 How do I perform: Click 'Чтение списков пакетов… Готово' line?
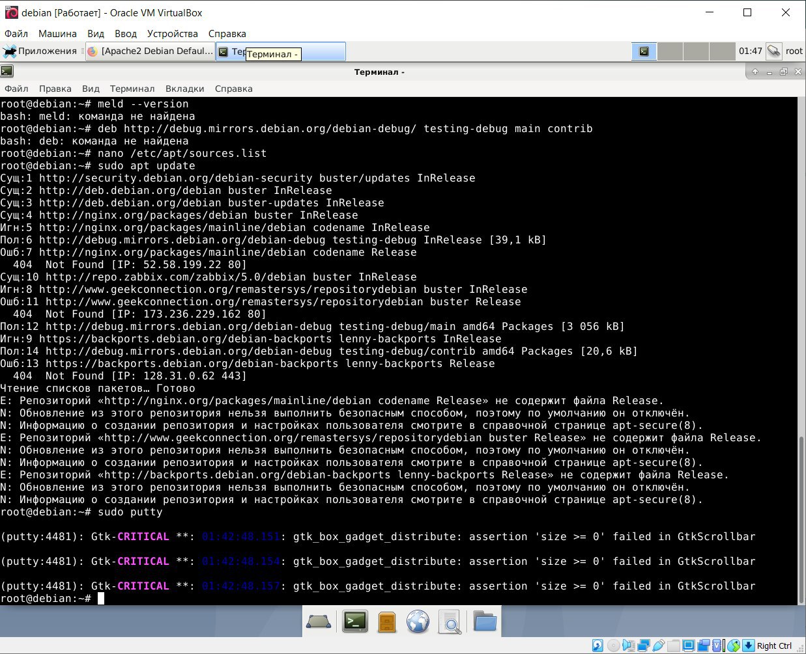[98, 388]
